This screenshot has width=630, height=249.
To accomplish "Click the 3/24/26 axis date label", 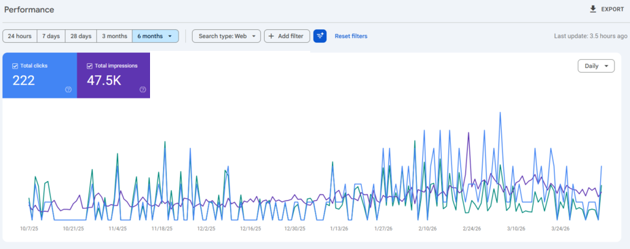I will [560, 229].
